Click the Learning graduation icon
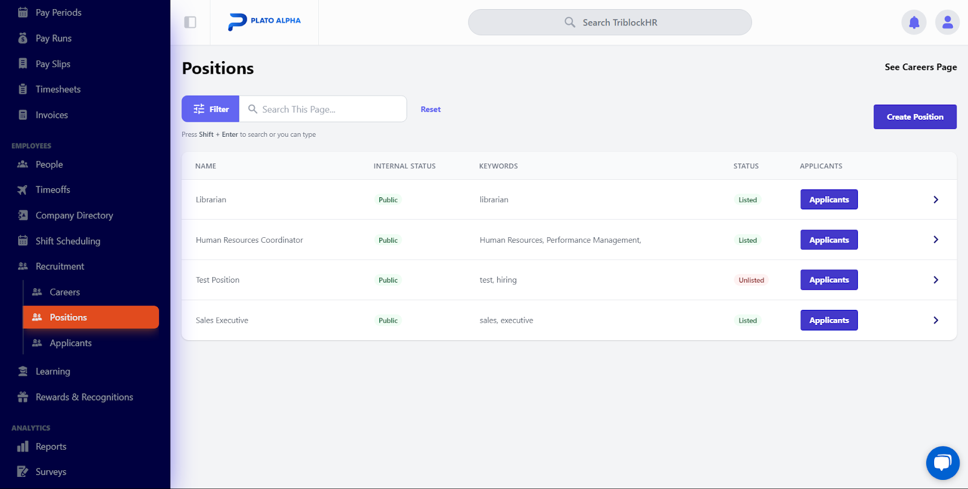The image size is (968, 489). click(x=23, y=371)
